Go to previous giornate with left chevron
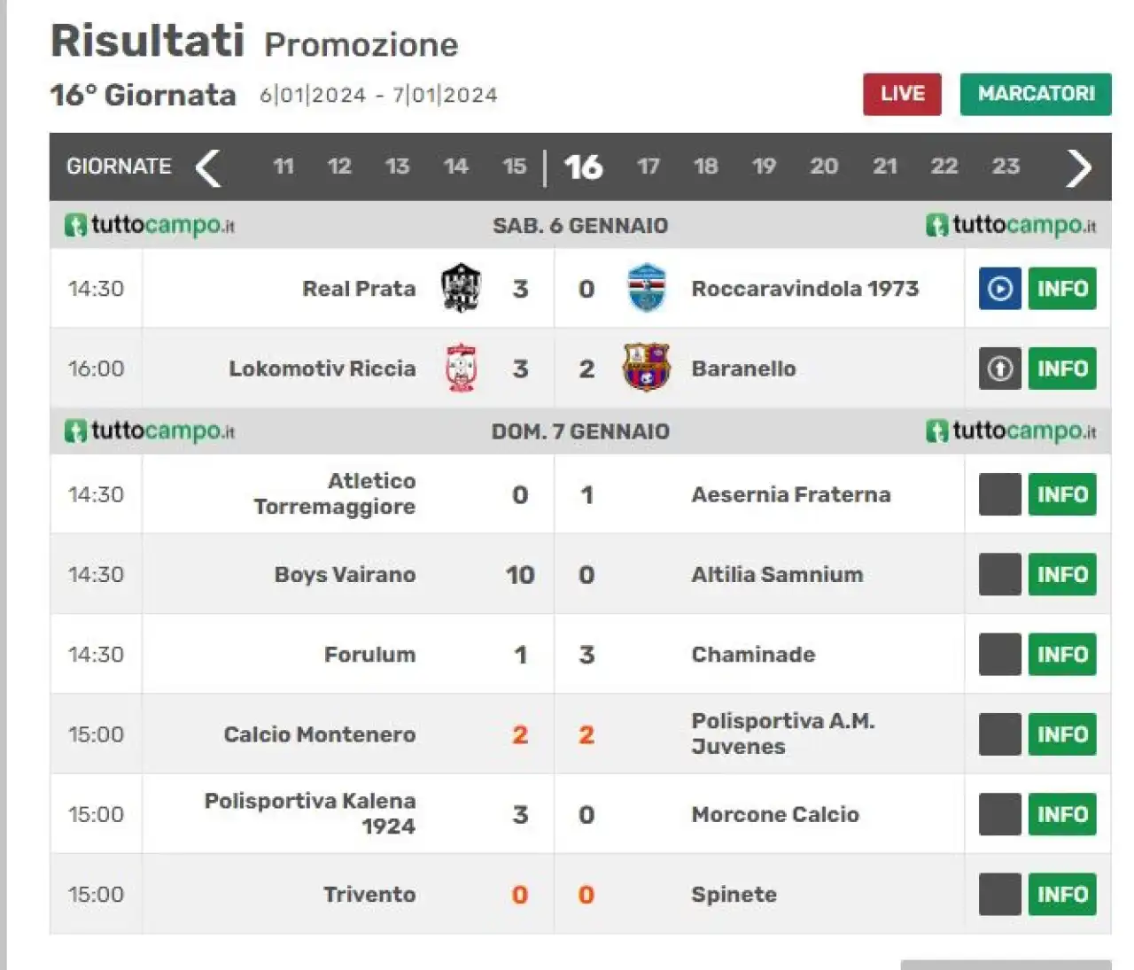This screenshot has width=1134, height=970. pos(208,167)
